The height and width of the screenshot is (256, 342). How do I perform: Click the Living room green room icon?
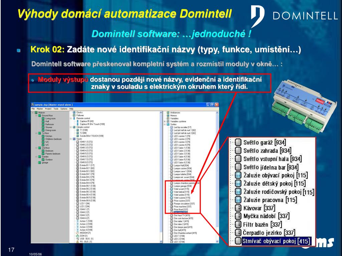click(x=43, y=118)
